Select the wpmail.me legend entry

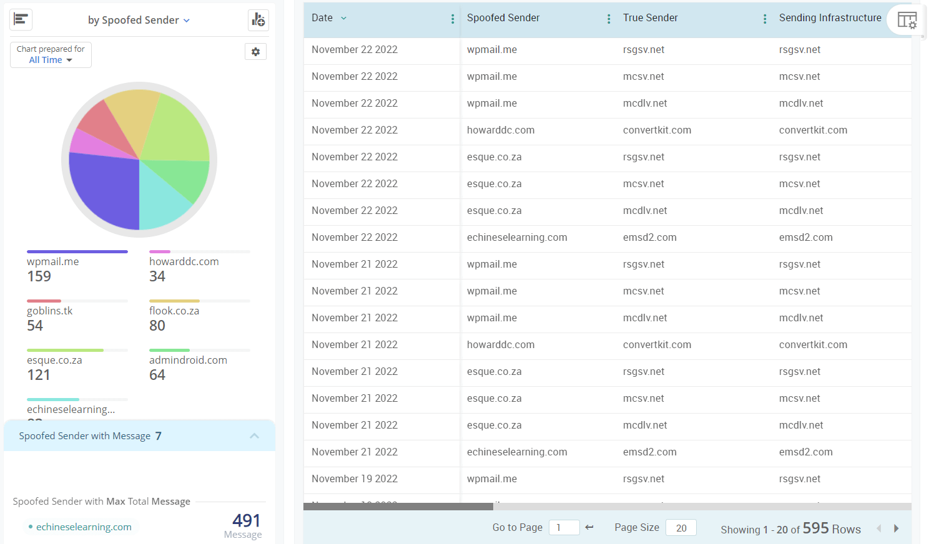[x=53, y=261]
